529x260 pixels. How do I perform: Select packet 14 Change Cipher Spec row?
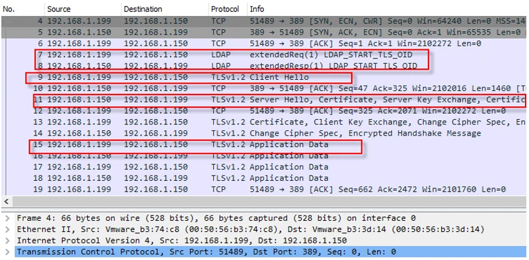264,134
